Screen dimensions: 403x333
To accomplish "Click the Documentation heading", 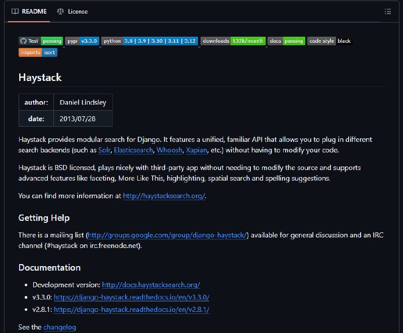I will 49,268.
